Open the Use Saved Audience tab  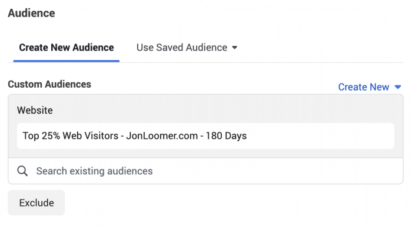187,48
